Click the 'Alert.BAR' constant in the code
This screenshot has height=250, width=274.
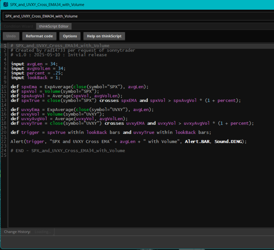coord(197,141)
